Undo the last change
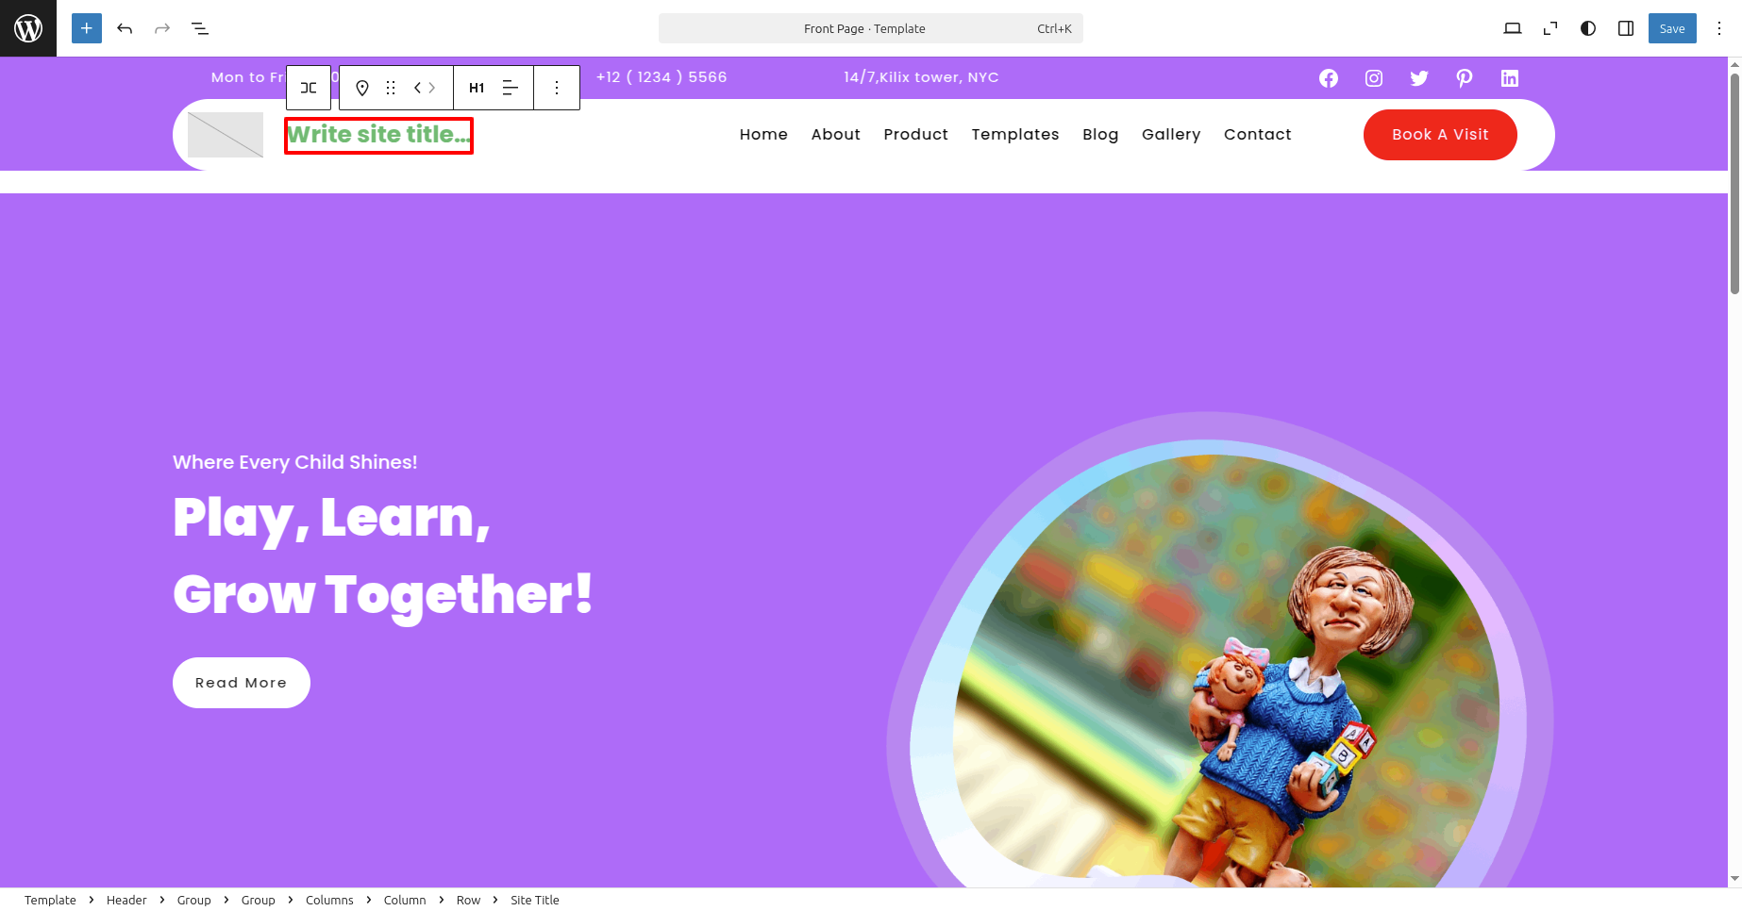 click(x=125, y=28)
